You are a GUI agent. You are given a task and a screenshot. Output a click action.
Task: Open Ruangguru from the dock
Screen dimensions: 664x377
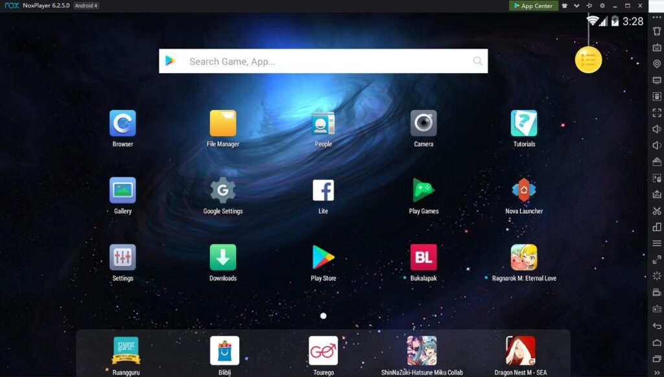126,351
